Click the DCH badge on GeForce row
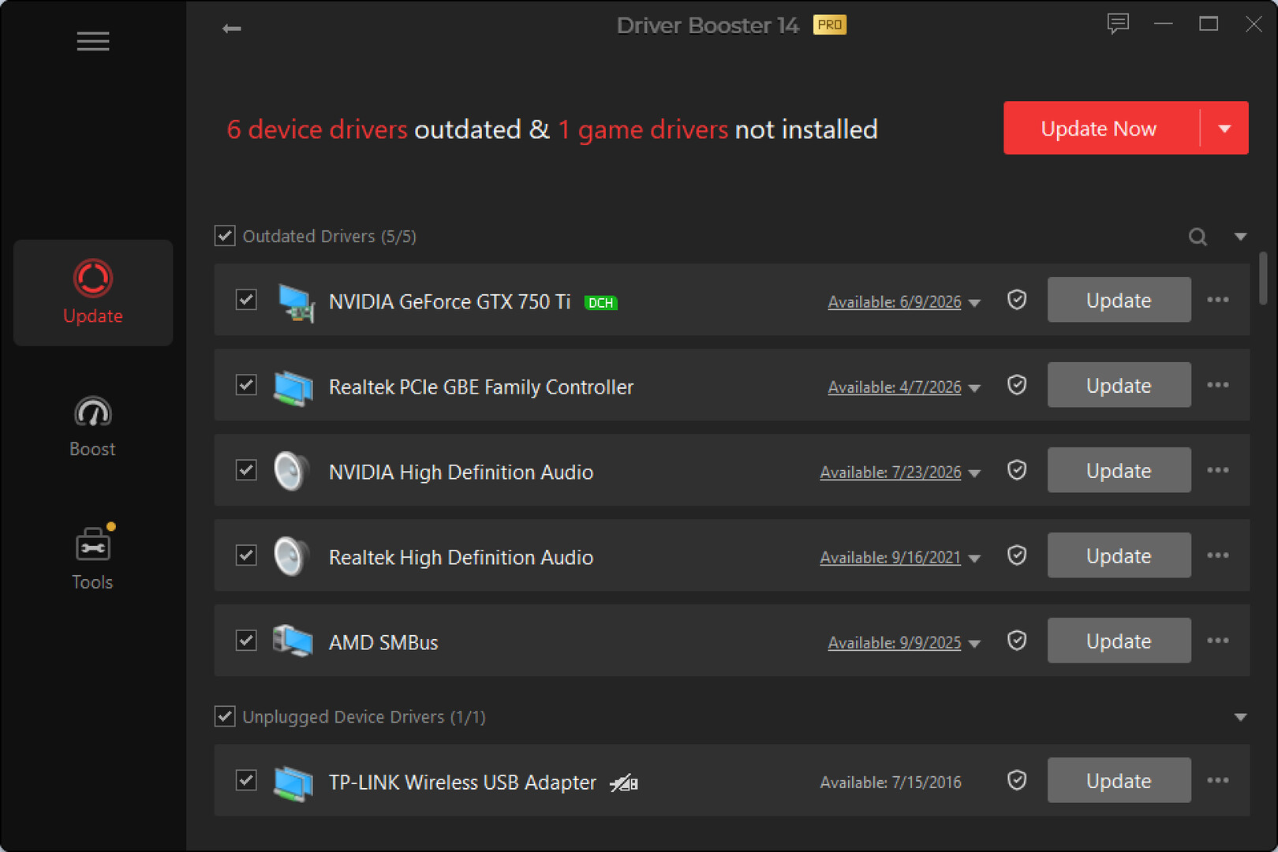The image size is (1278, 852). [x=601, y=303]
